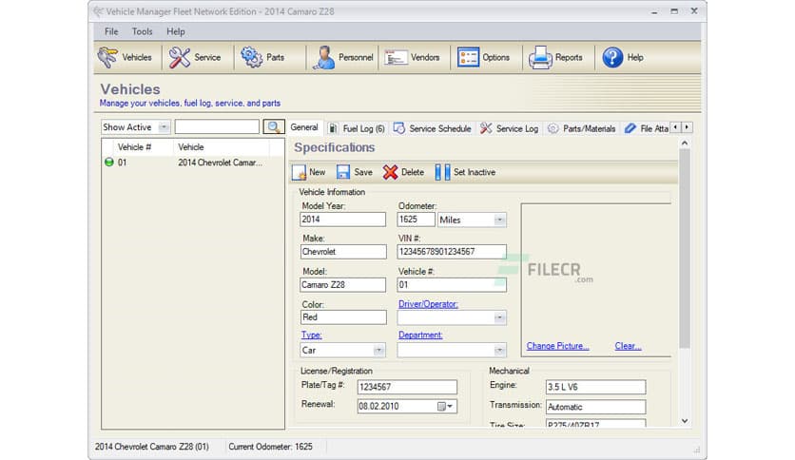
Task: Click the scrollbar down arrow in specifications
Action: coord(685,421)
